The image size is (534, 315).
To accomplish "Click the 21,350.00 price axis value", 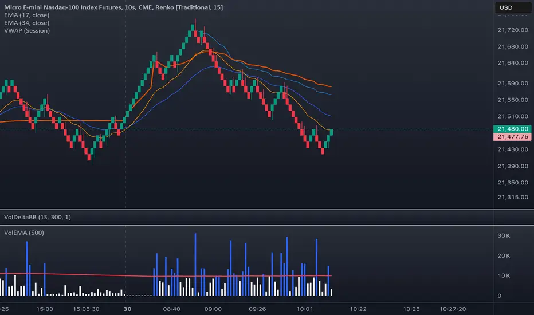I will point(513,183).
